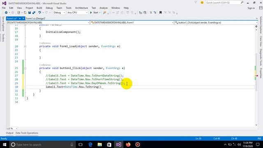This screenshot has height=148, width=263.
Task: Click the Save floppy disk icon
Action: pyautogui.click(x=30, y=13)
